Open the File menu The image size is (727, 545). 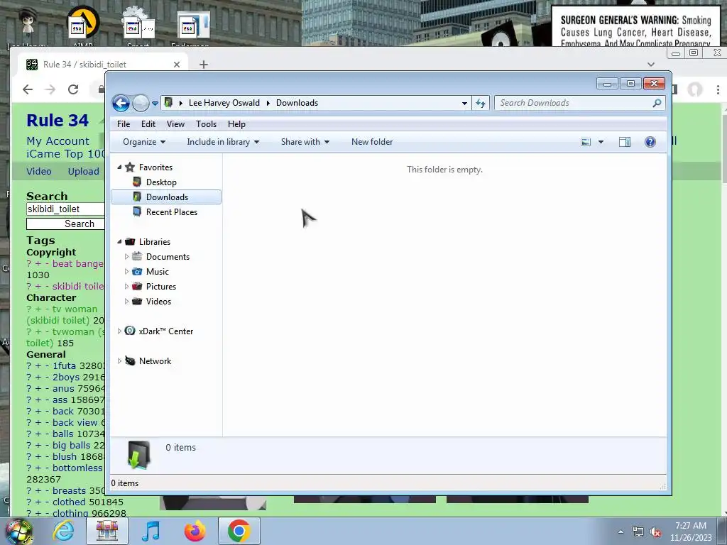pos(124,124)
